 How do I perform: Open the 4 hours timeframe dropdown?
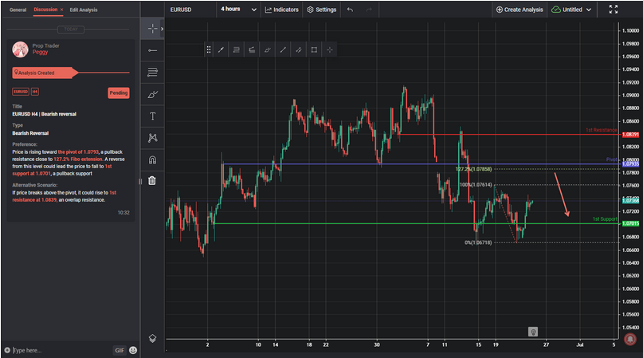pyautogui.click(x=239, y=10)
